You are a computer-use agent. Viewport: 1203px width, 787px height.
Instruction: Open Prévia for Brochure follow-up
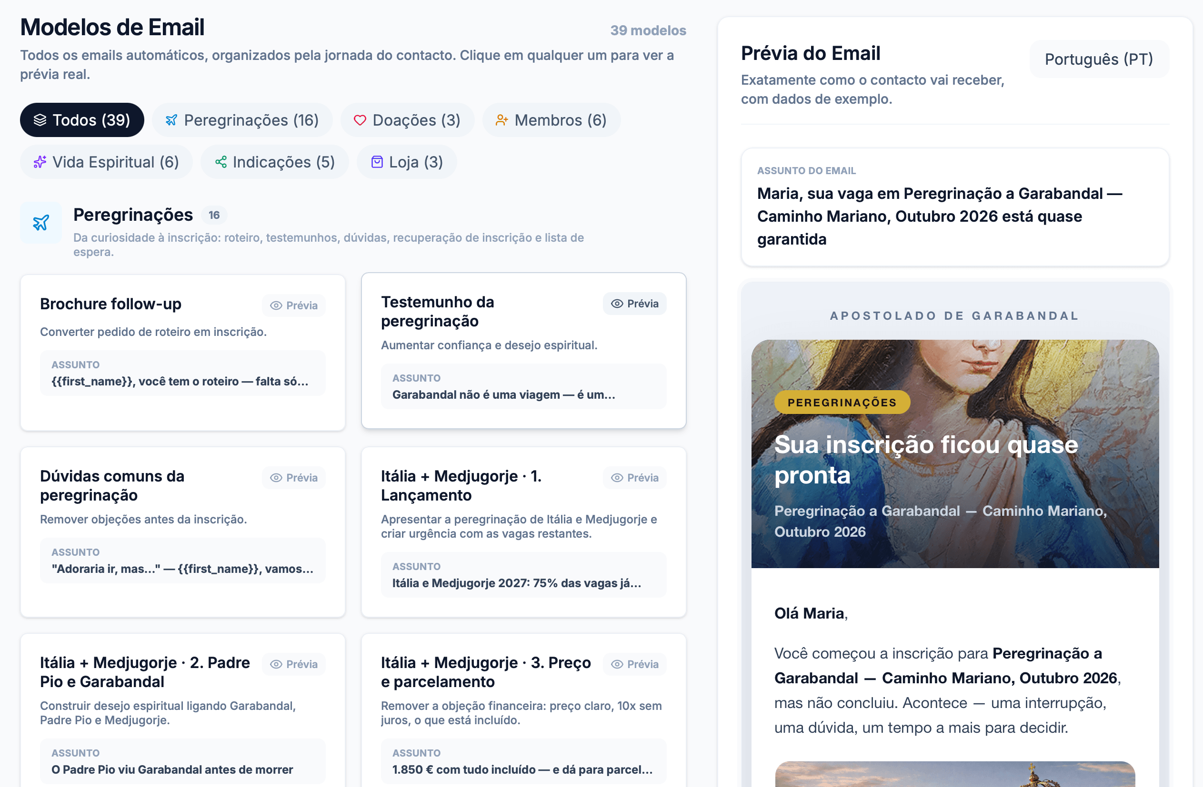pos(294,305)
